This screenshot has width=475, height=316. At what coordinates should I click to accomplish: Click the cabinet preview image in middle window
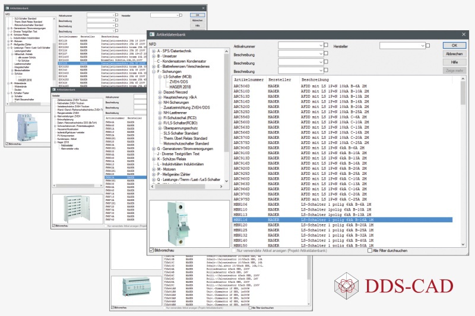(77, 209)
